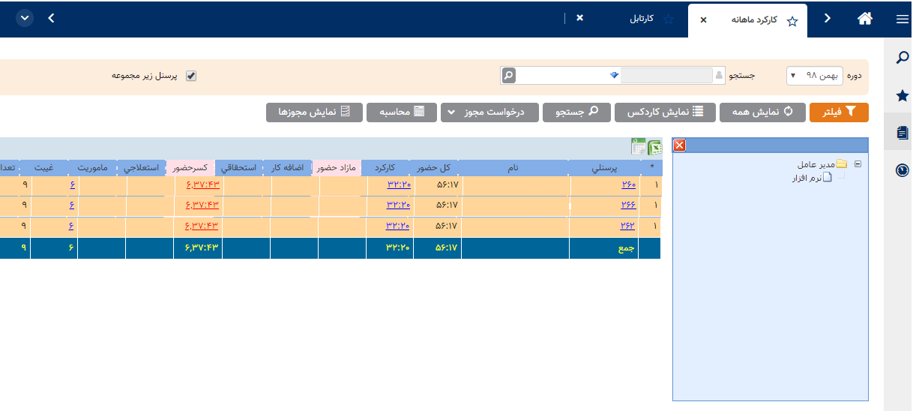Collapse the مدیر عامل tree node
Viewport: 913px width, 411px height.
tap(858, 163)
